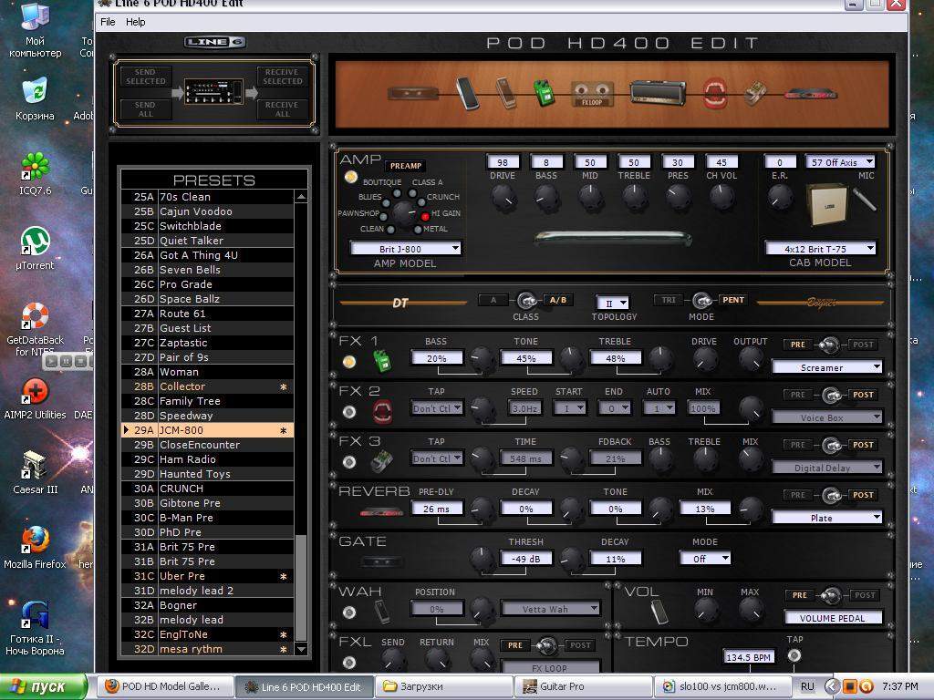
Task: Expand the Cab Model dropdown 4x12 Brit T-75
Action: 819,248
